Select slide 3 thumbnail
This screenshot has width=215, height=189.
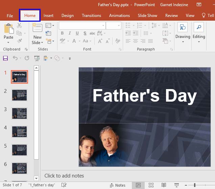19,113
